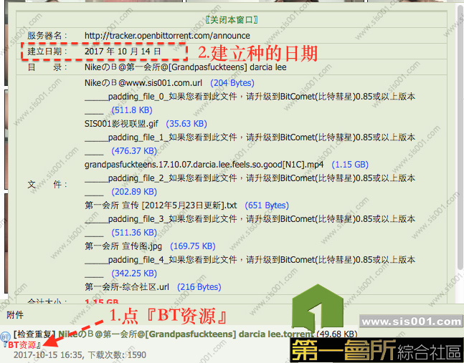Screen dimensions: 464x363
Task: Click the 49.68 KB torrent size text
Action: point(337,334)
